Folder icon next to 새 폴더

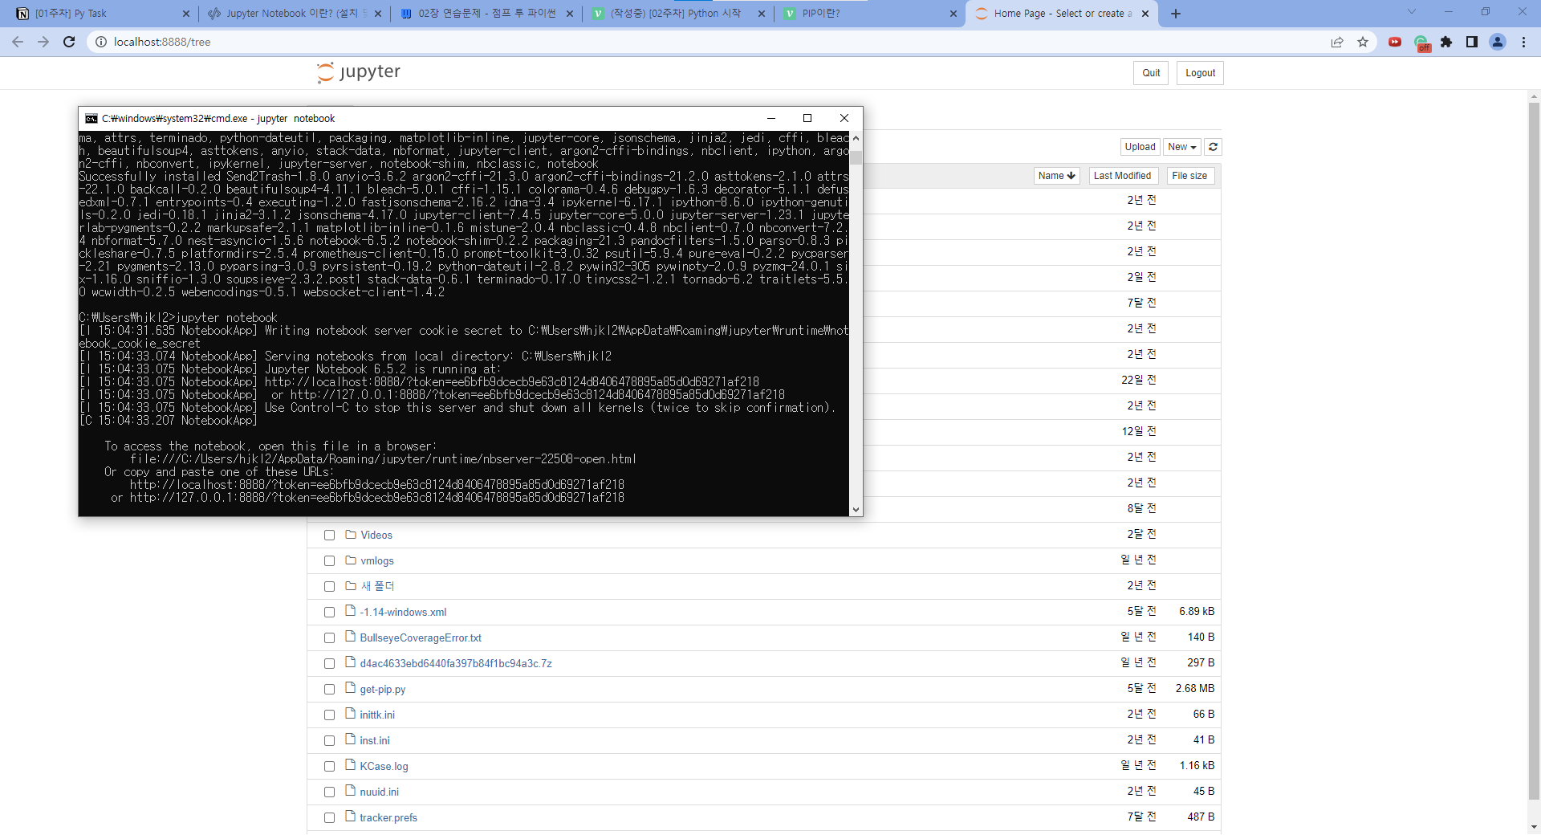point(351,585)
